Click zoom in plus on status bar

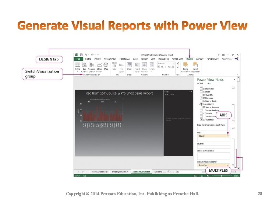point(231,176)
